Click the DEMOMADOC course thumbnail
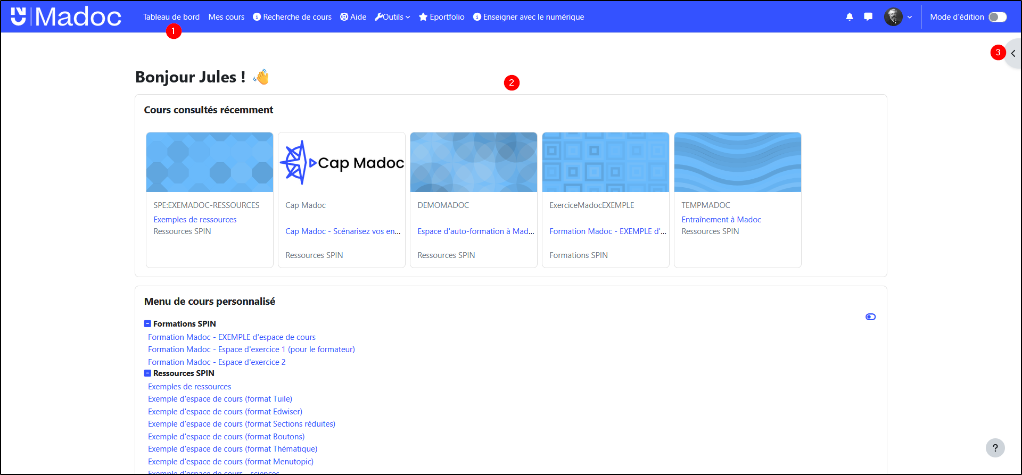 (474, 162)
